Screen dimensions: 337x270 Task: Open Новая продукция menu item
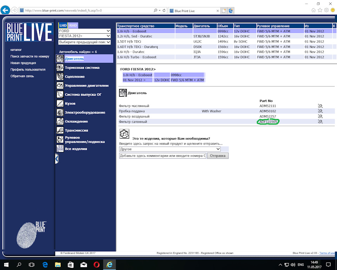23,63
